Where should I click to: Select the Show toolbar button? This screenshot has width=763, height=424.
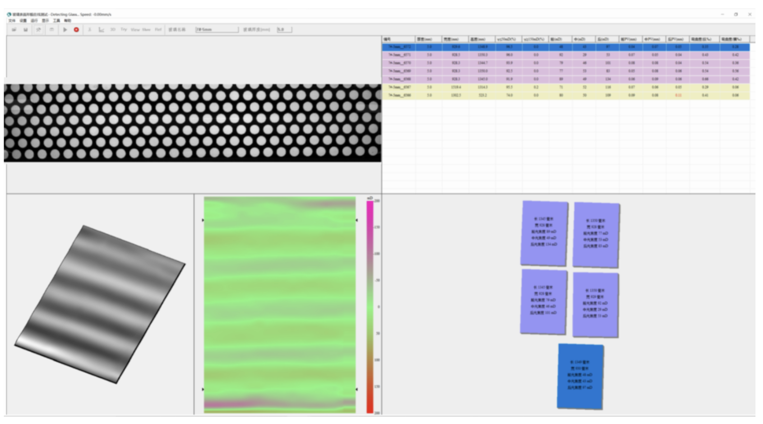146,29
